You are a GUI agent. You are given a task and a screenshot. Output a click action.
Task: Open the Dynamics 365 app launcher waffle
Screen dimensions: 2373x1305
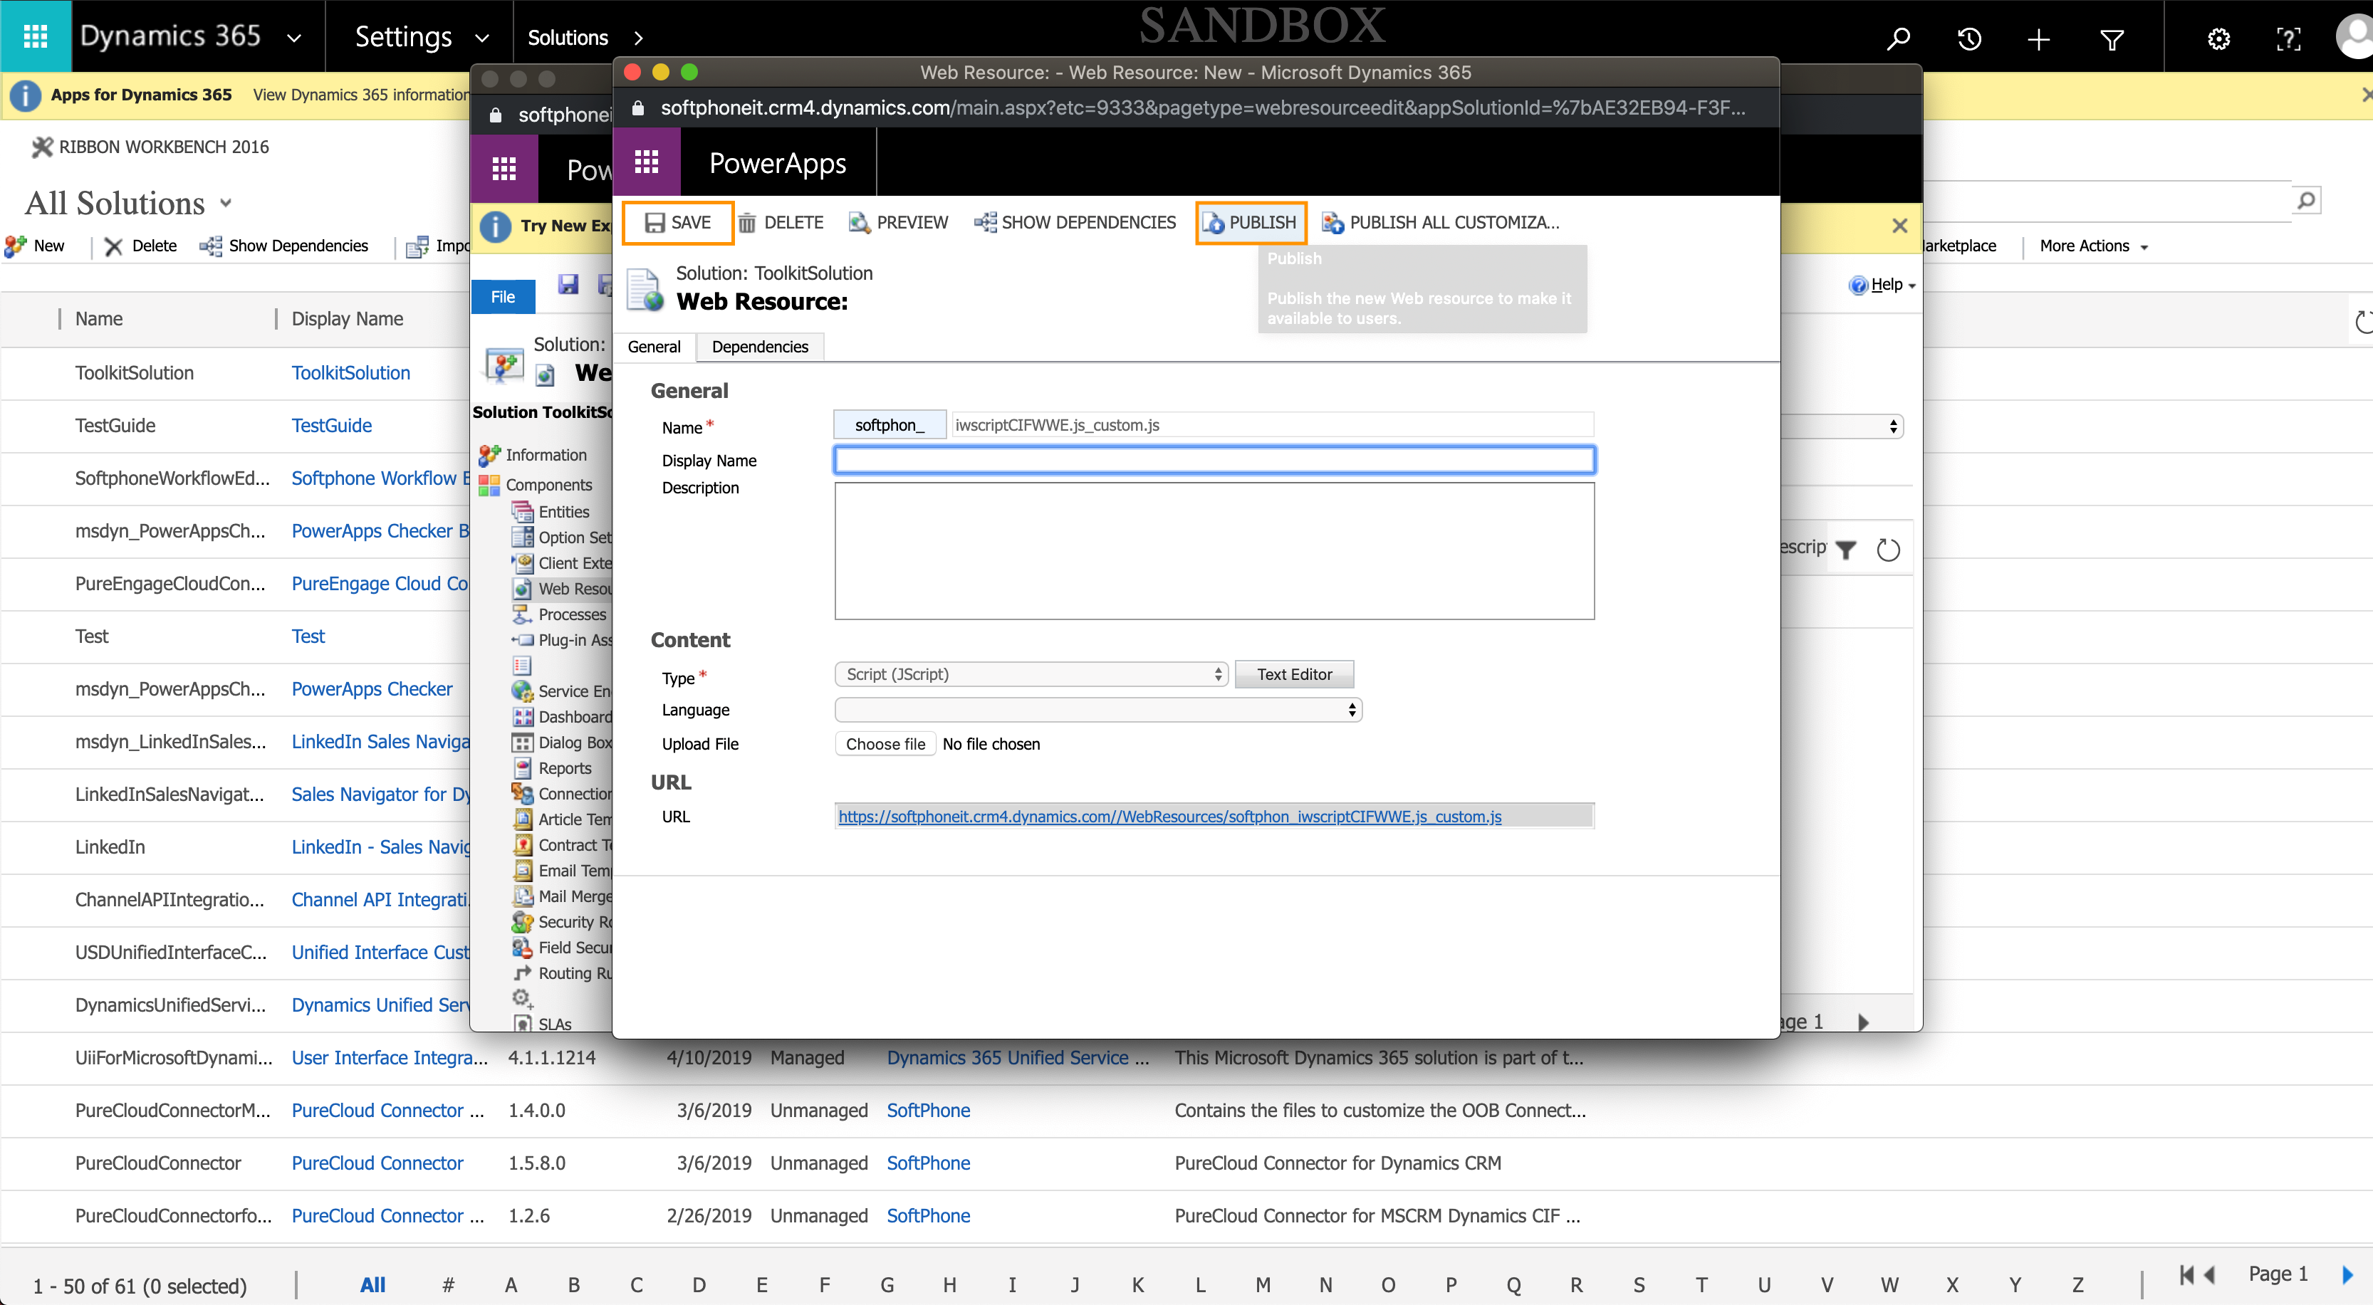pos(35,36)
